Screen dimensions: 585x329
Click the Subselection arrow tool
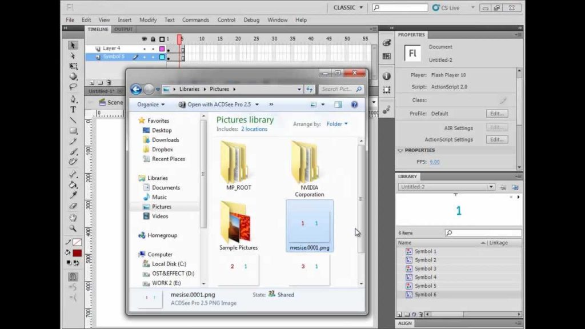pos(73,55)
